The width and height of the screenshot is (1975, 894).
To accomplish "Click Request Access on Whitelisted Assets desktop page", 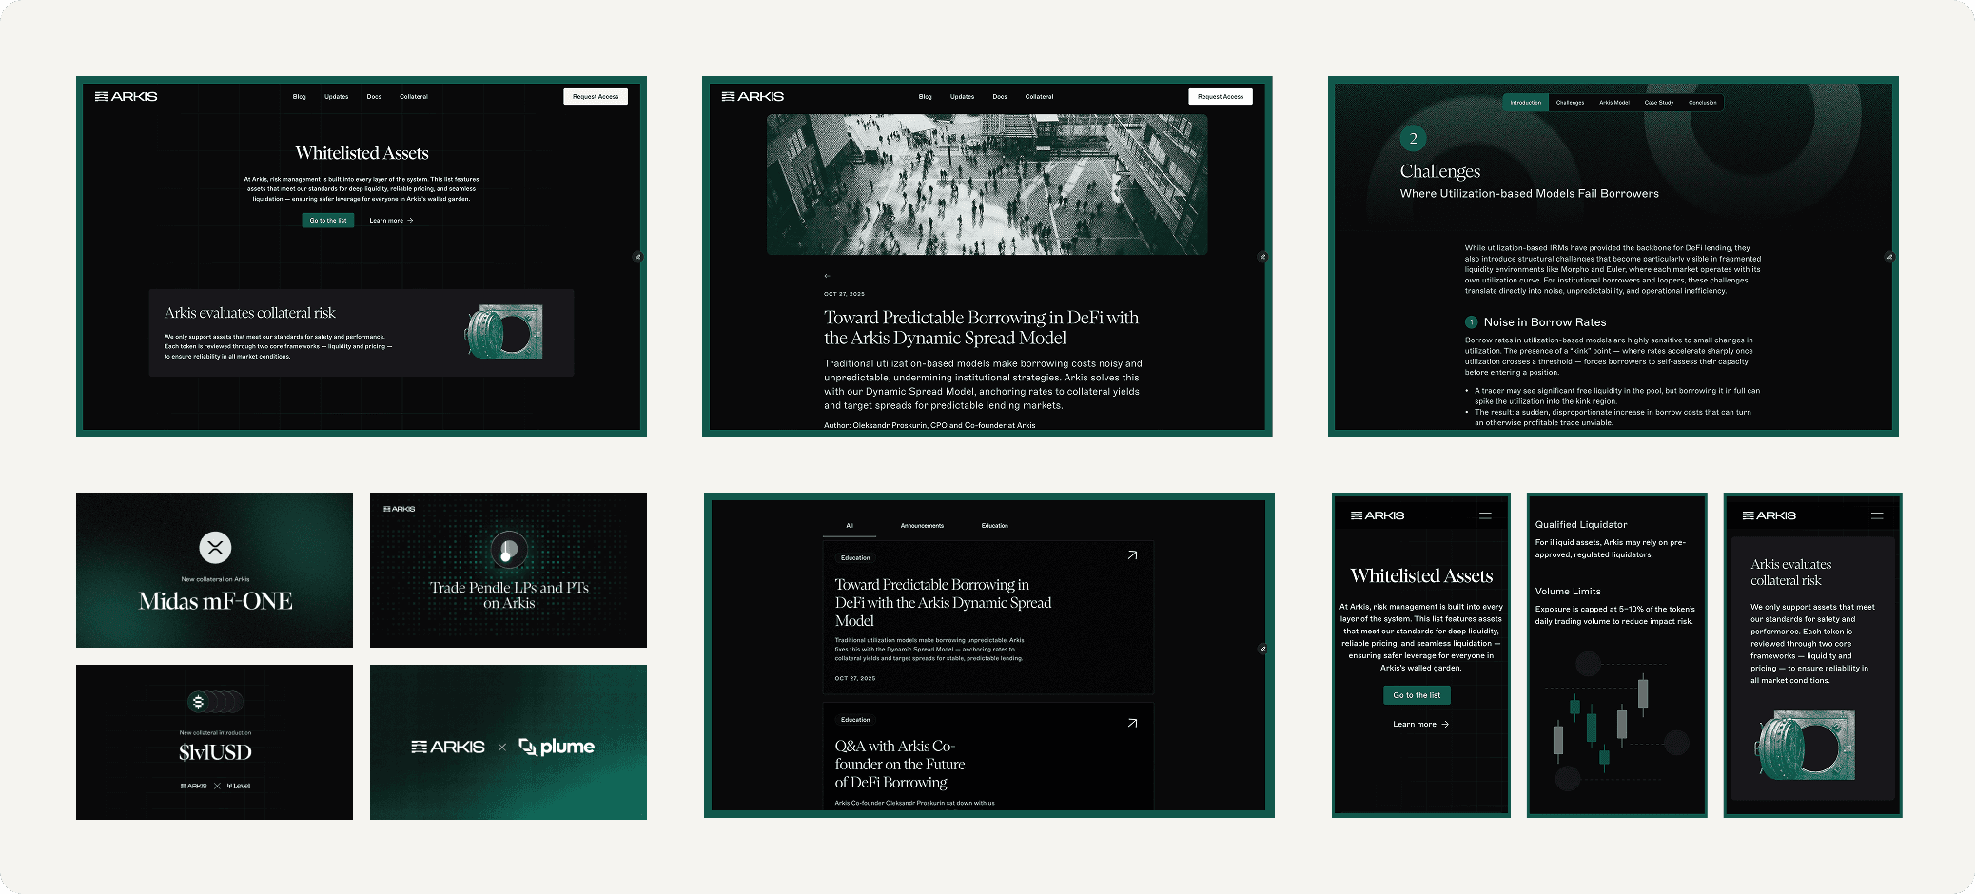I will click(596, 96).
